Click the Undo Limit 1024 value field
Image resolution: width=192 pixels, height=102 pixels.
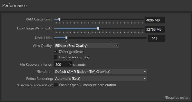(157, 39)
